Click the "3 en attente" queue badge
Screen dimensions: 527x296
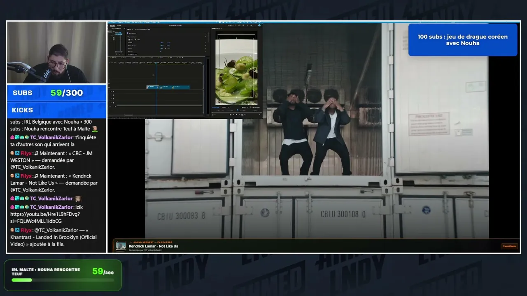tap(509, 246)
